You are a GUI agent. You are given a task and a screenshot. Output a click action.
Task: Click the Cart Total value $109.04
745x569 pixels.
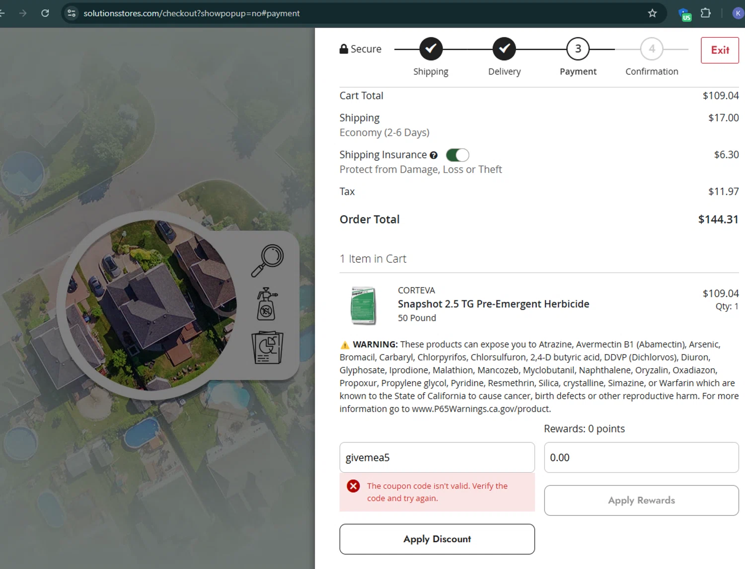721,96
